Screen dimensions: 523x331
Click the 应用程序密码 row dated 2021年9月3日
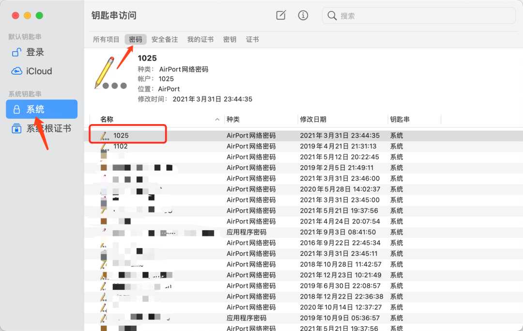click(304, 232)
